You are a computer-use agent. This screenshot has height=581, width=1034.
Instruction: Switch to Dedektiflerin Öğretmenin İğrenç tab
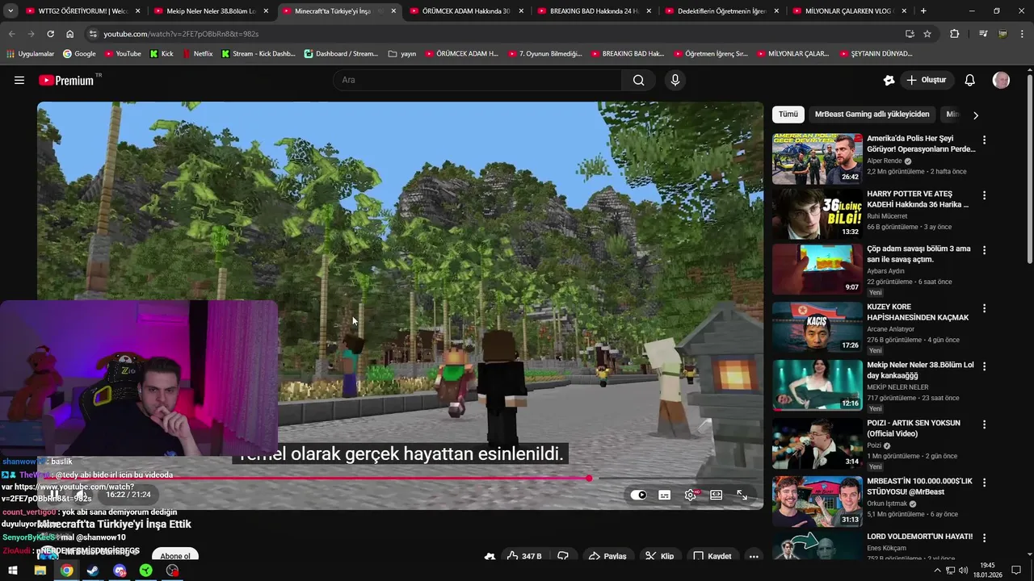pos(721,11)
